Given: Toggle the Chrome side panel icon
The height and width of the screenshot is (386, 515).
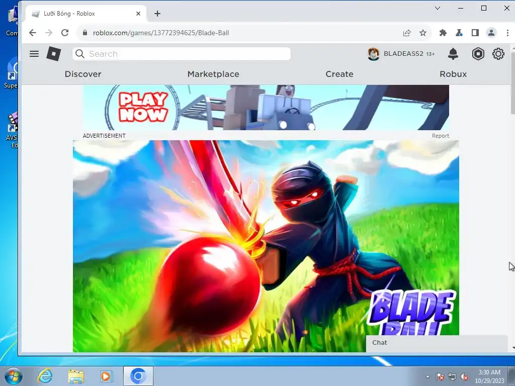Looking at the screenshot, I should [475, 33].
